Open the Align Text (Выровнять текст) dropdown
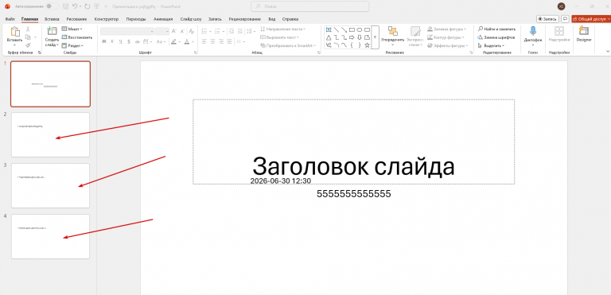 [x=280, y=37]
